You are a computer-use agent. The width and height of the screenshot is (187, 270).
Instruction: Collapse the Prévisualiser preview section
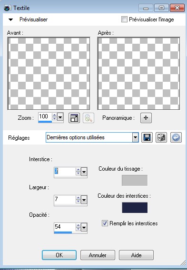(x=10, y=19)
